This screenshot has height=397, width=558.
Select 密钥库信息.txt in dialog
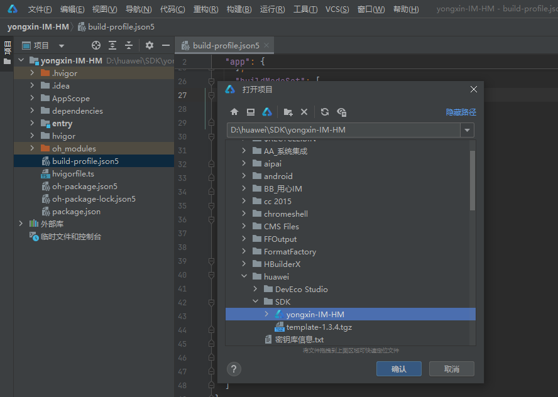coord(299,339)
